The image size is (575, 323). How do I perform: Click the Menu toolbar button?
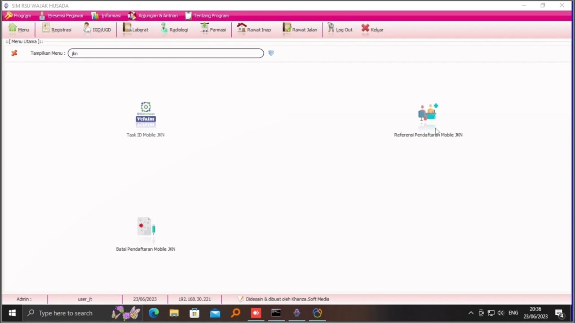[19, 29]
